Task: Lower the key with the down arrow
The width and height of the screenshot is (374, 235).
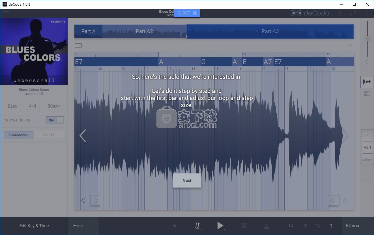Action: [x=94, y=230]
